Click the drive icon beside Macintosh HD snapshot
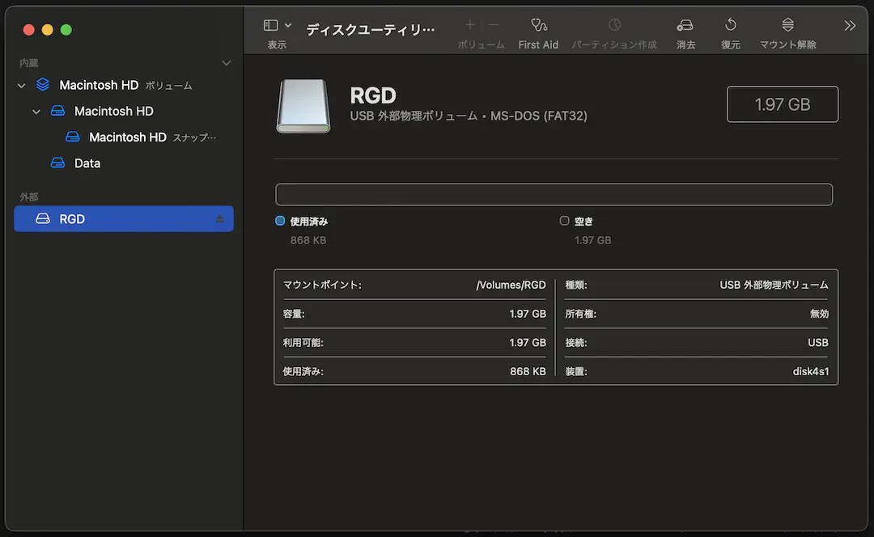Image resolution: width=874 pixels, height=537 pixels. point(73,137)
